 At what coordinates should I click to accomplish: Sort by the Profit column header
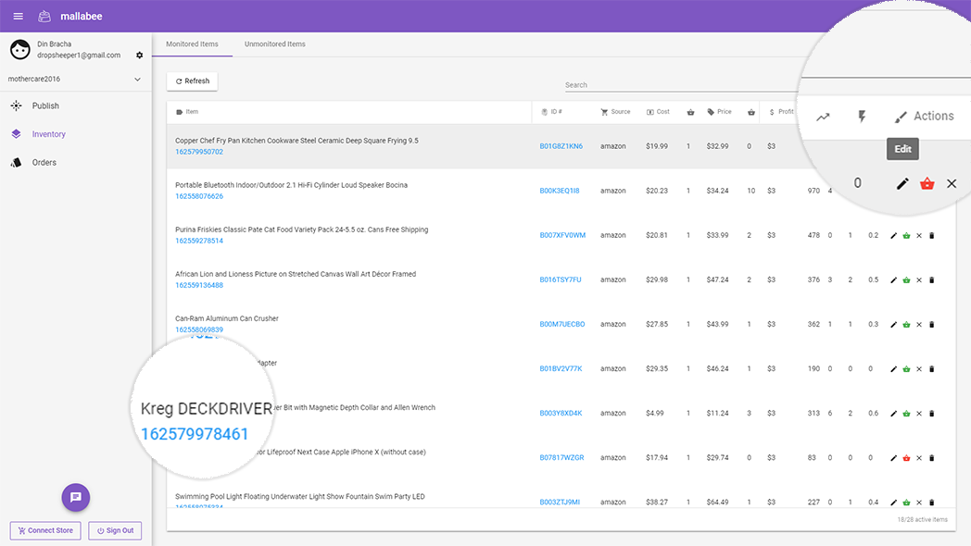click(781, 112)
